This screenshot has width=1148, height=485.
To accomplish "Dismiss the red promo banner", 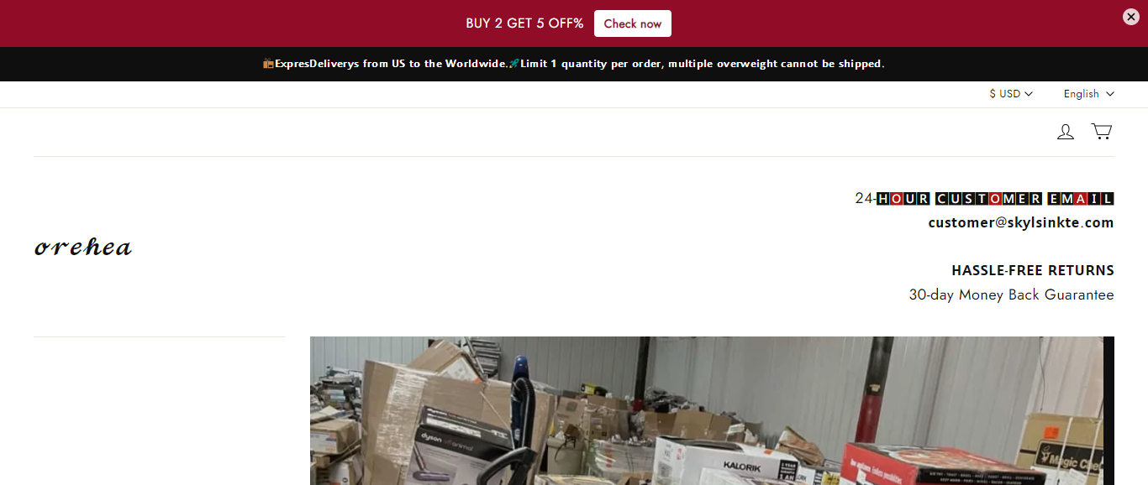I will (x=1131, y=17).
